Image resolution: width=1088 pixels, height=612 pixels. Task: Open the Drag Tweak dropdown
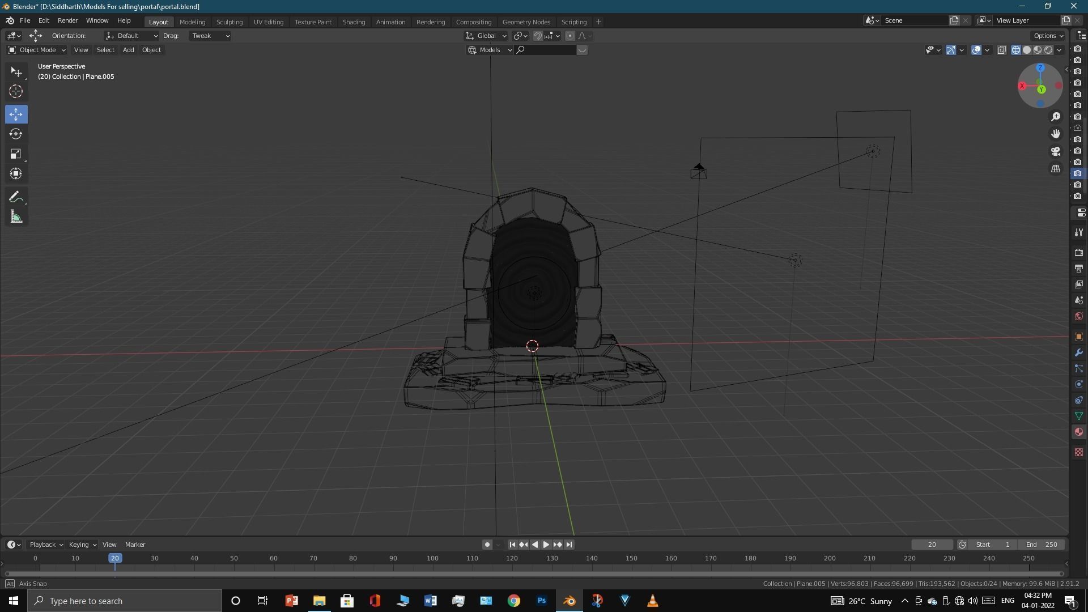tap(210, 36)
